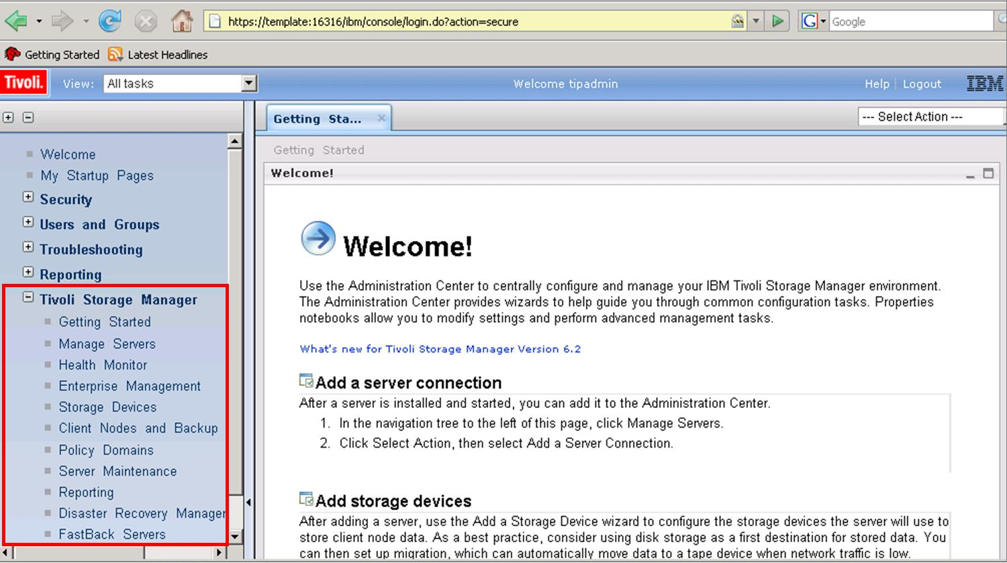Open Disaster Recovery Manager
This screenshot has height=563, width=1007.
pos(142,513)
